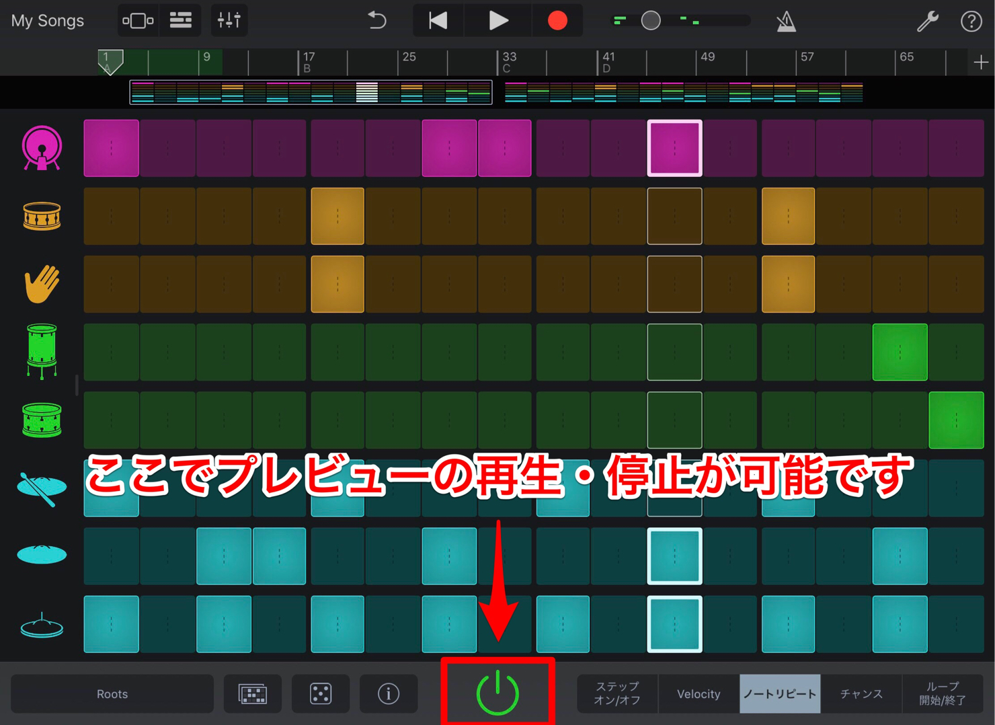
Task: Select ノートリピート mode tab
Action: click(780, 694)
